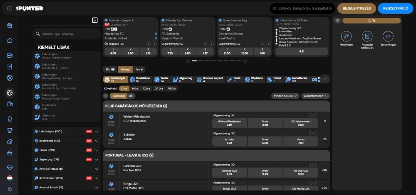The image size is (416, 195).
Task: Click the REGISZTRÁCIÓ button
Action: 395,8
